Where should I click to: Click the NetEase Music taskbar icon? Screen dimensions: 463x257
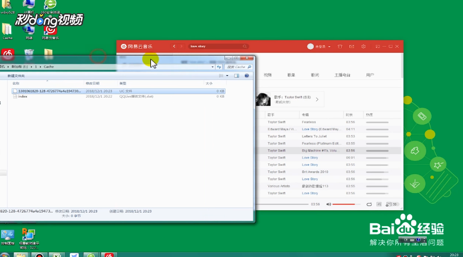109,255
